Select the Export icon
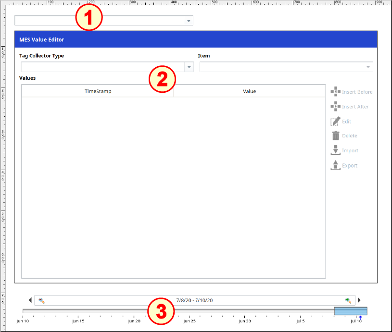The width and height of the screenshot is (392, 332). (x=335, y=165)
